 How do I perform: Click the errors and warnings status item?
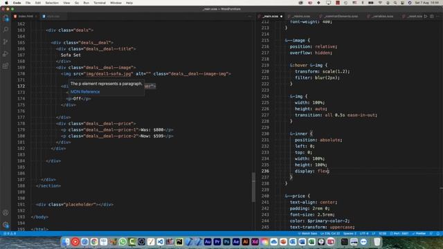pos(10,234)
